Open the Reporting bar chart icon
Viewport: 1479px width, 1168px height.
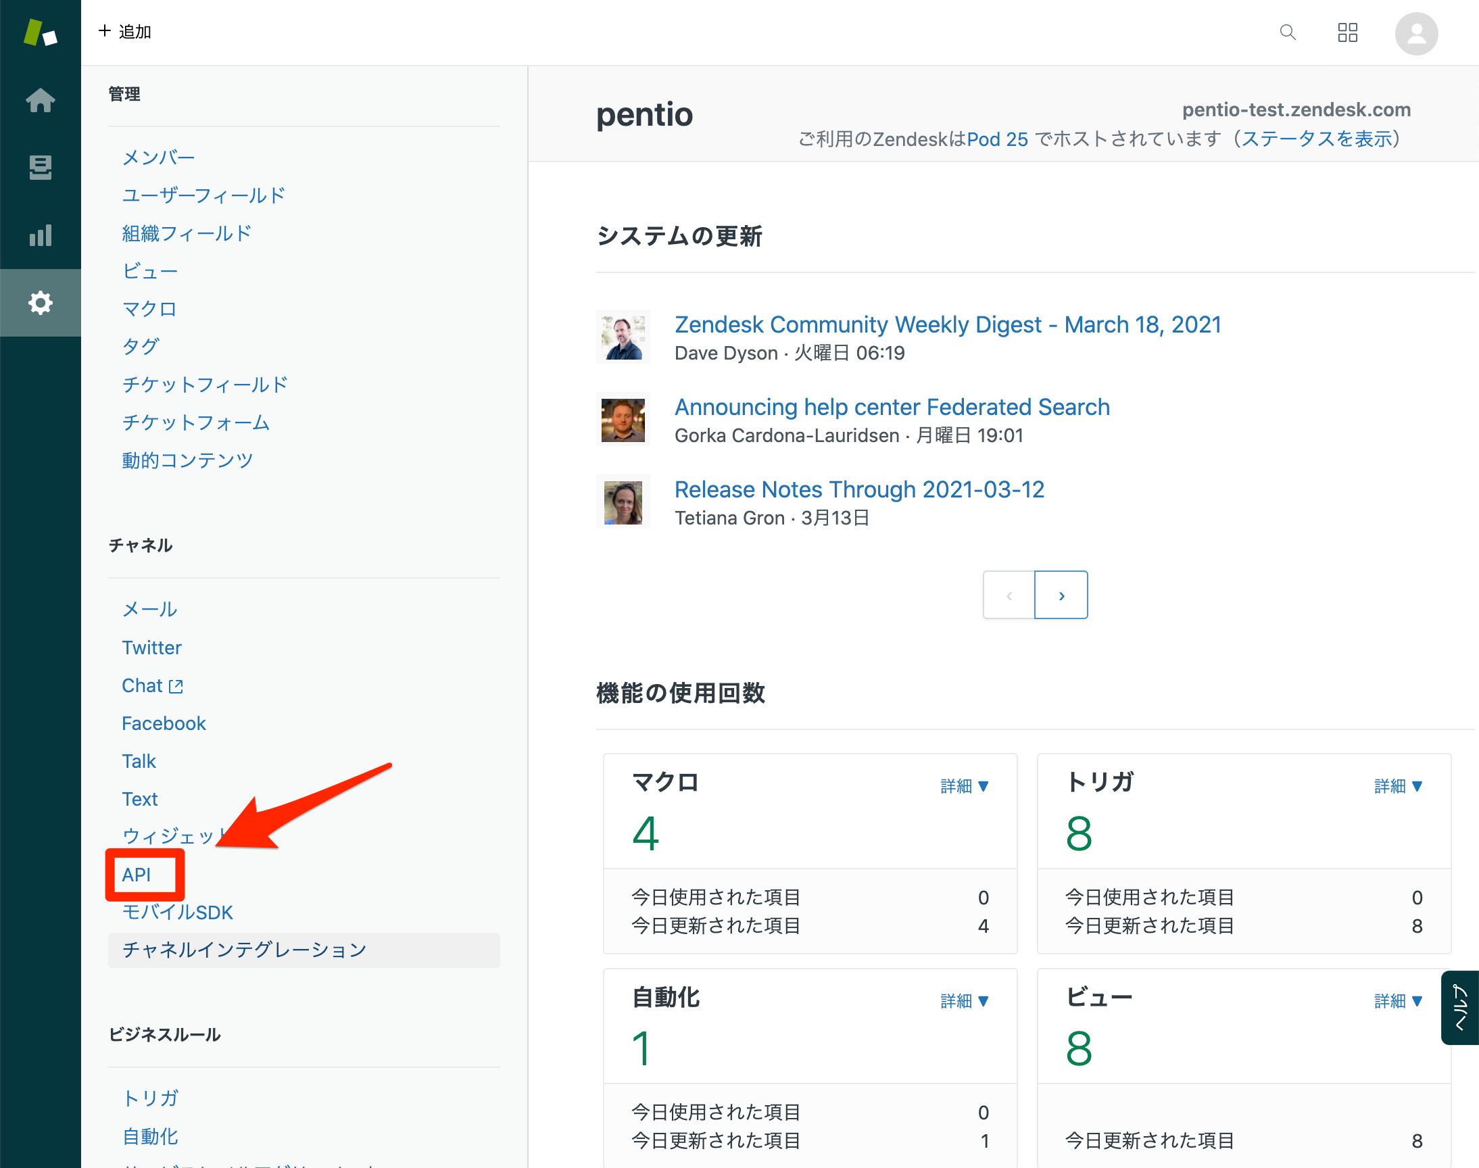point(41,235)
